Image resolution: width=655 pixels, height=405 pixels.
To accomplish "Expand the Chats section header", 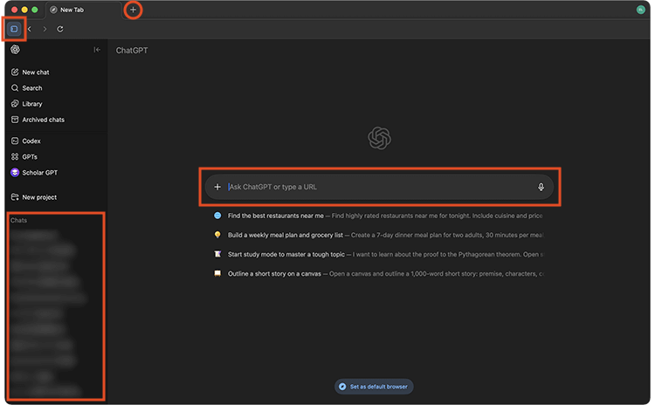I will [x=18, y=220].
